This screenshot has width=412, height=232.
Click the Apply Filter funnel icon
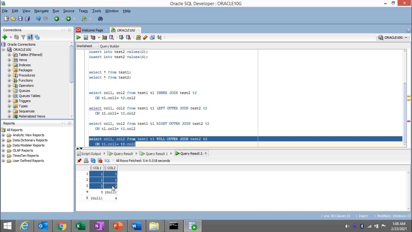pyautogui.click(x=23, y=37)
